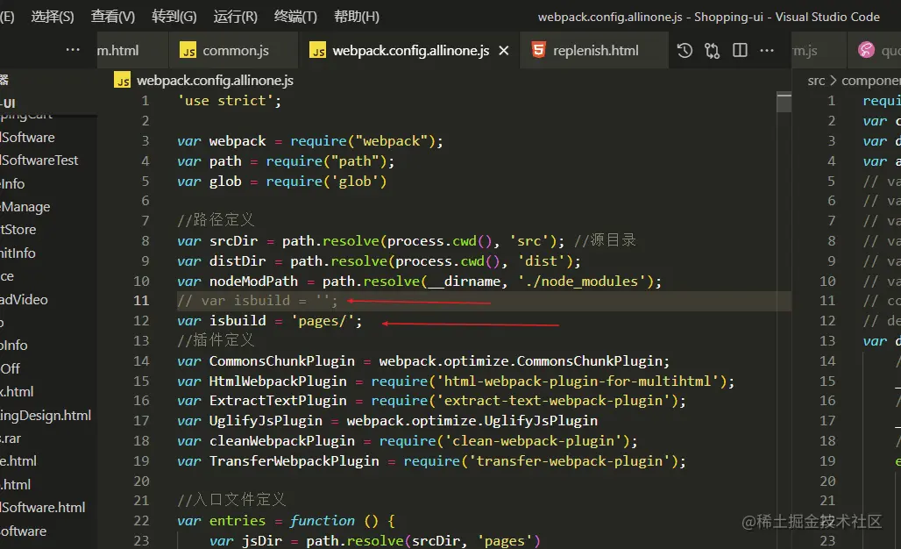Open the timeline history icon in editor toolbar
This screenshot has height=549, width=901.
pos(685,51)
